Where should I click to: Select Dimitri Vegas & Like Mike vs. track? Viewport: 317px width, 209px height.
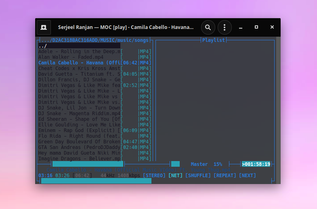point(94,102)
